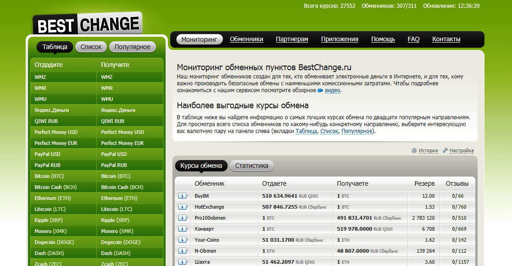512x266 pixels.
Task: Select Bitcoin (BTC) in Отдадите column
Action: point(50,176)
